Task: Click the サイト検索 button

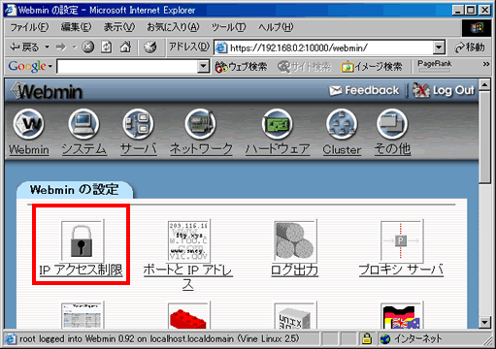Action: [x=305, y=67]
